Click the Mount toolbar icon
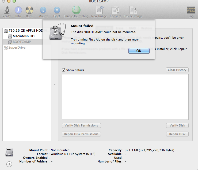This screenshot has width=198, height=170. (43, 10)
